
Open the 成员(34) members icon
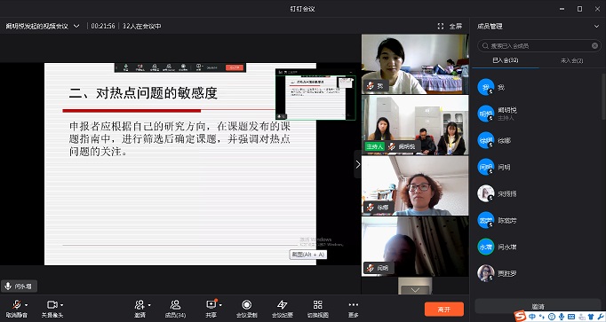[x=175, y=304]
